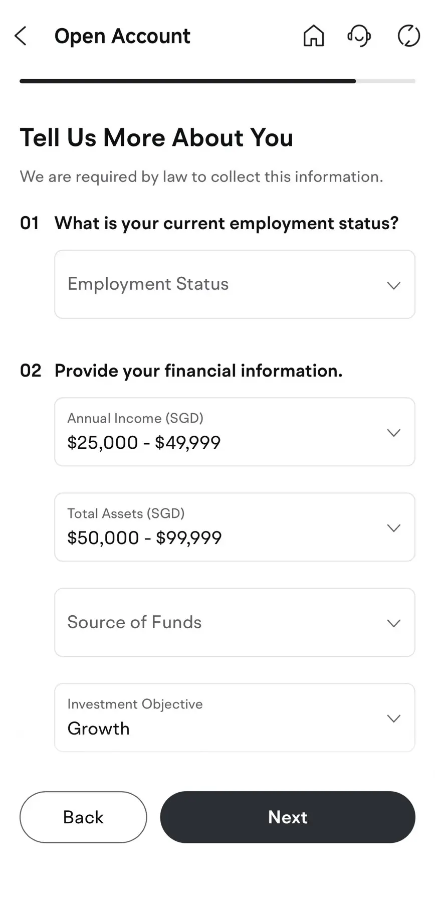
Task: Click the account opening progress bar
Action: click(217, 81)
